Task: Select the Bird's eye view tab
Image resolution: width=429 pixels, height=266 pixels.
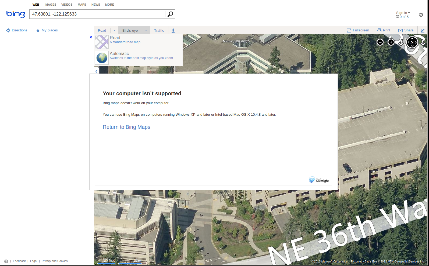Action: click(x=130, y=30)
